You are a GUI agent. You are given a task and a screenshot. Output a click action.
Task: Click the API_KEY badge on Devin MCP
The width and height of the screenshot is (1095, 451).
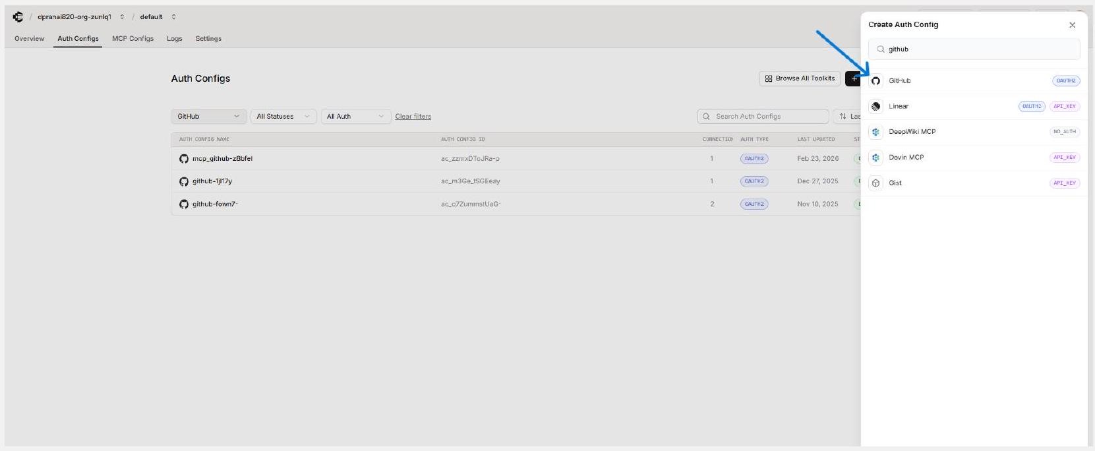[1065, 158]
